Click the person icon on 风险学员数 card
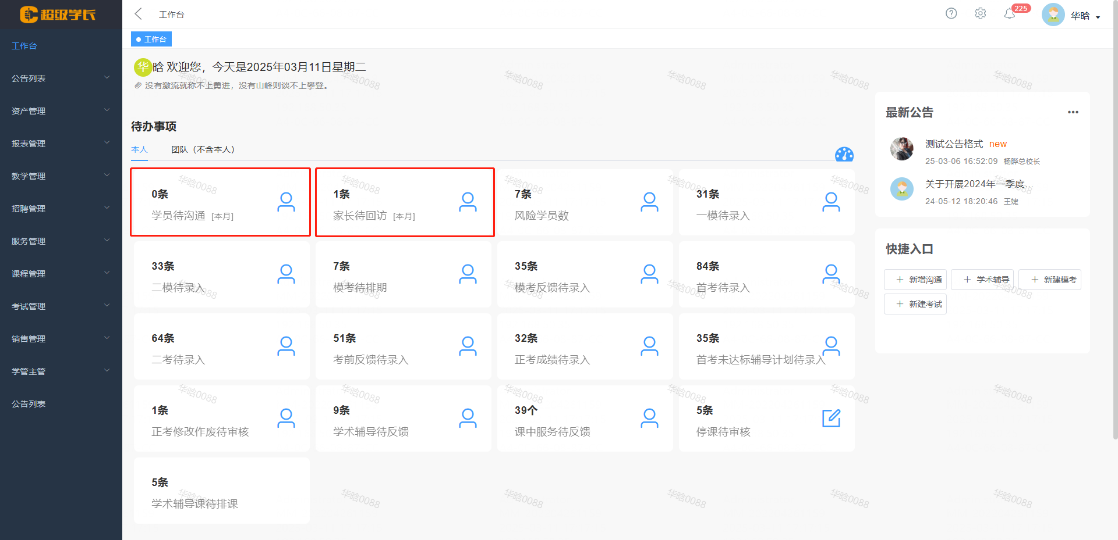1118x540 pixels. coord(649,202)
